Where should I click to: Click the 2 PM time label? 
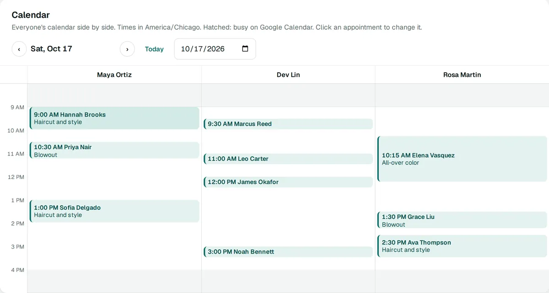click(x=17, y=224)
